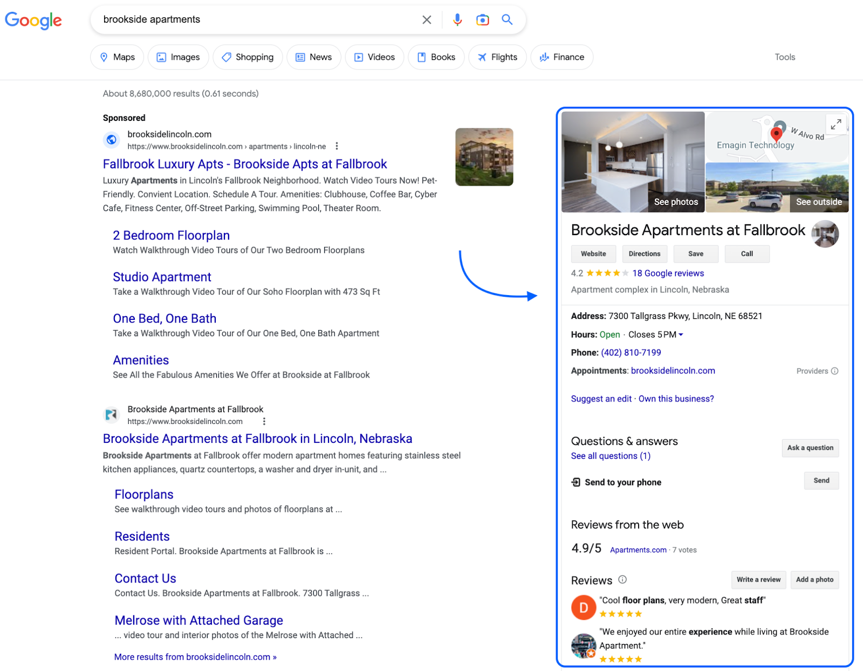The height and width of the screenshot is (671, 863).
Task: Switch to the Shopping search tab
Action: 248,57
